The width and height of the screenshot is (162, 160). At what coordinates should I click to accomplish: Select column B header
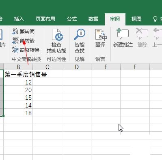click(18, 67)
